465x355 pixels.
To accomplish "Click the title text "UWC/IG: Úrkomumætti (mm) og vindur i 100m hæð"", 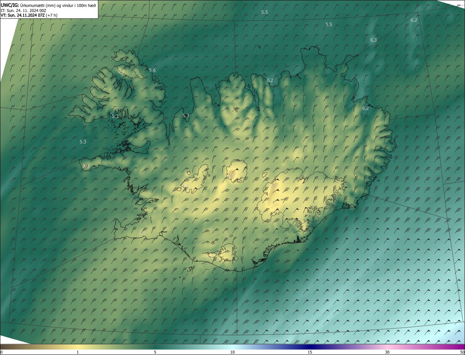I will 48,5.
